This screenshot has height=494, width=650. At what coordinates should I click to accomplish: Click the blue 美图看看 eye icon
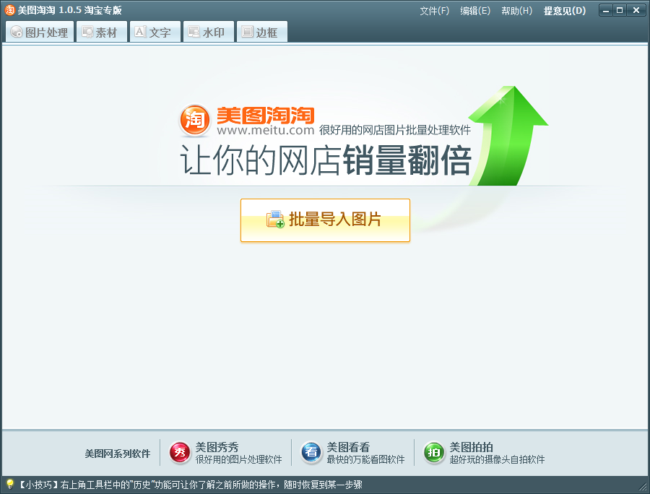coord(310,451)
